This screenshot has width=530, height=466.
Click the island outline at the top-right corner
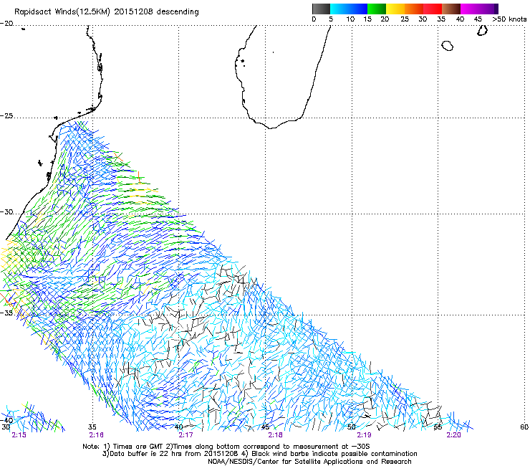(482, 30)
